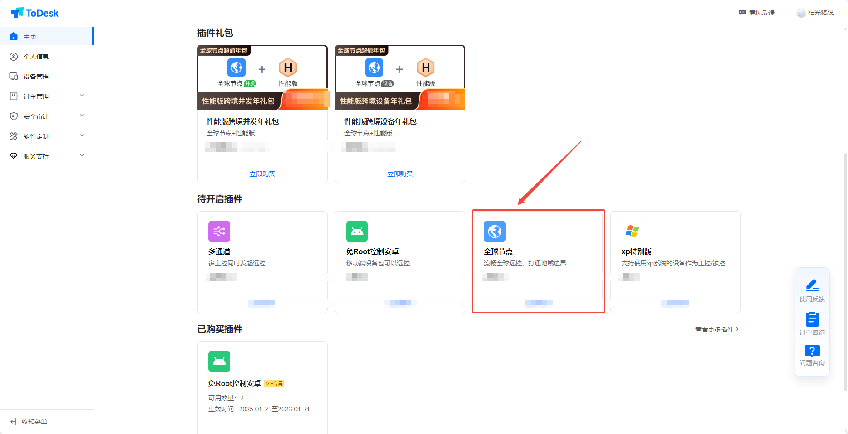Click the 多通道 plugin icon
This screenshot has height=434, width=848.
coord(219,231)
